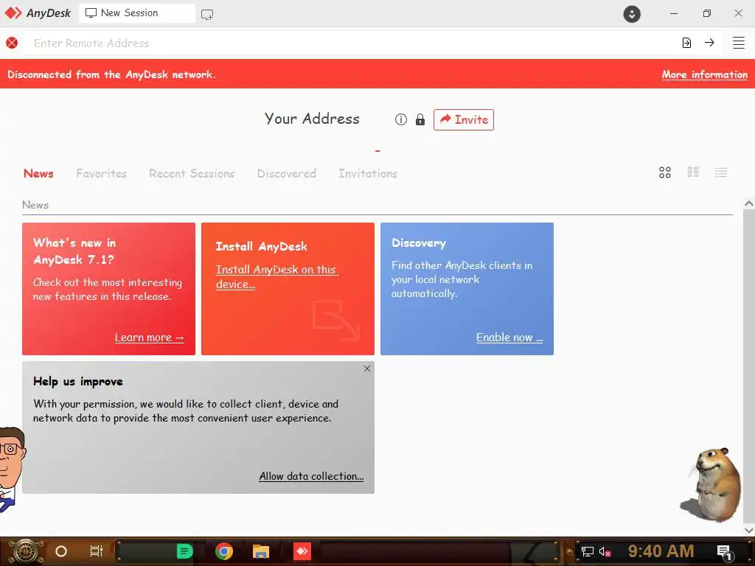Click the browse files transfer icon
This screenshot has height=566, width=755.
[686, 43]
